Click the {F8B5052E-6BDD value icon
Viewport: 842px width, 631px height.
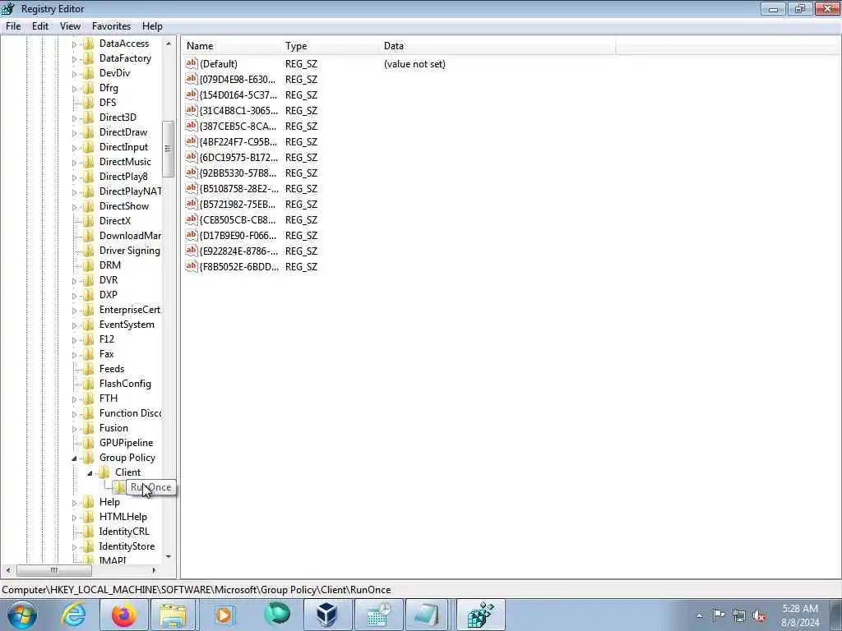coord(191,266)
